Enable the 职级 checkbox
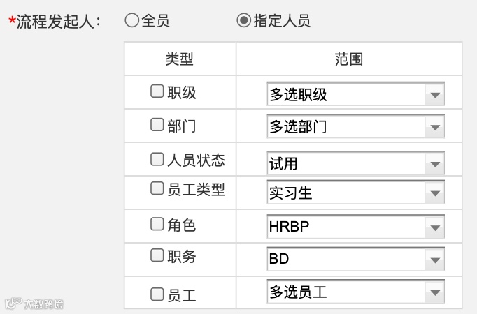The image size is (477, 314). pos(157,91)
